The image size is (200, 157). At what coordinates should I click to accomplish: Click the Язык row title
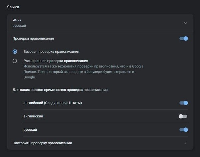(17, 20)
